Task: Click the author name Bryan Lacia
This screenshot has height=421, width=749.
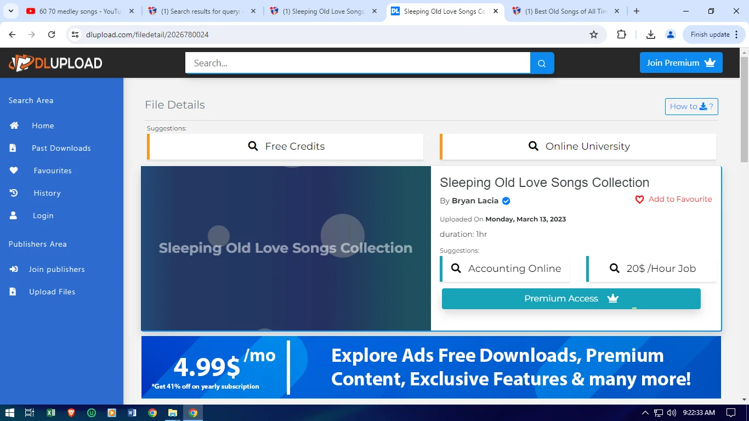Action: [x=475, y=201]
